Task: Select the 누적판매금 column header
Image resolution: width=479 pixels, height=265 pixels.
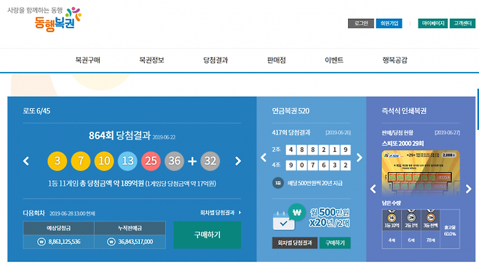Action: 130,228
